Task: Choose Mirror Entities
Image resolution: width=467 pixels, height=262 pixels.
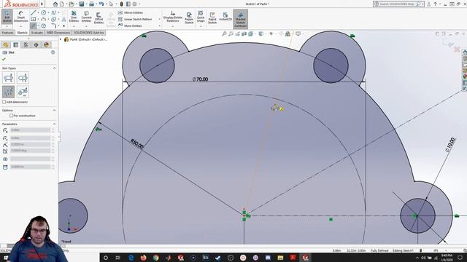Action: click(131, 13)
